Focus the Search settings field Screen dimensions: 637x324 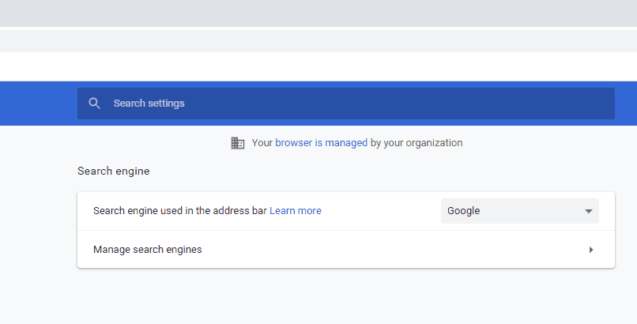pyautogui.click(x=346, y=104)
